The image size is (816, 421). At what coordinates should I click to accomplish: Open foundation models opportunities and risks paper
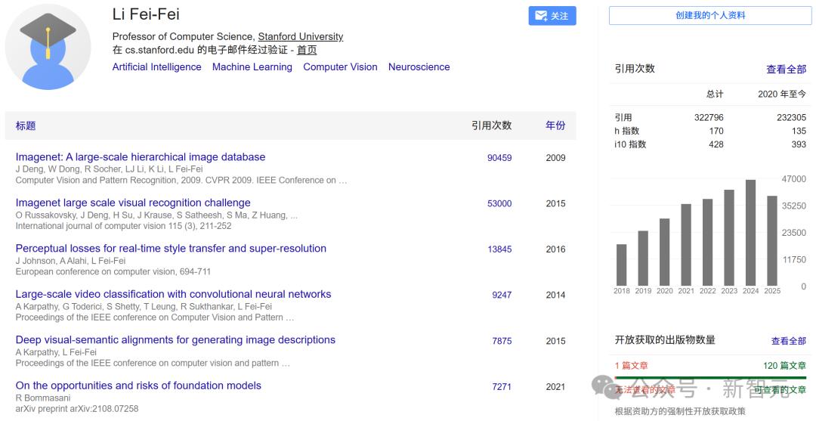pos(138,385)
